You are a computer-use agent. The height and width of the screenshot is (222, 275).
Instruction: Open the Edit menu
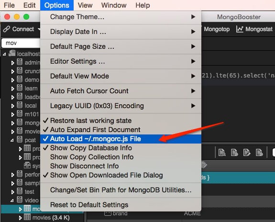click(29, 5)
